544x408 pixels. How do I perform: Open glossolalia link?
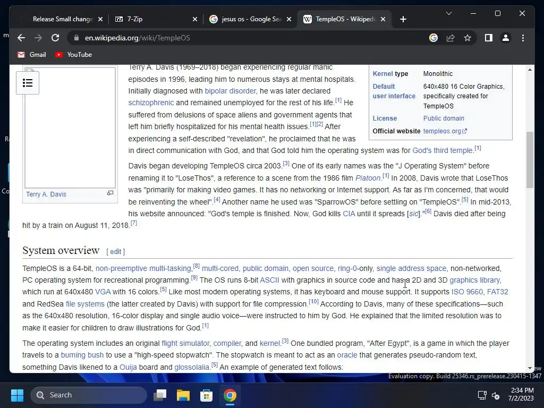click(192, 367)
